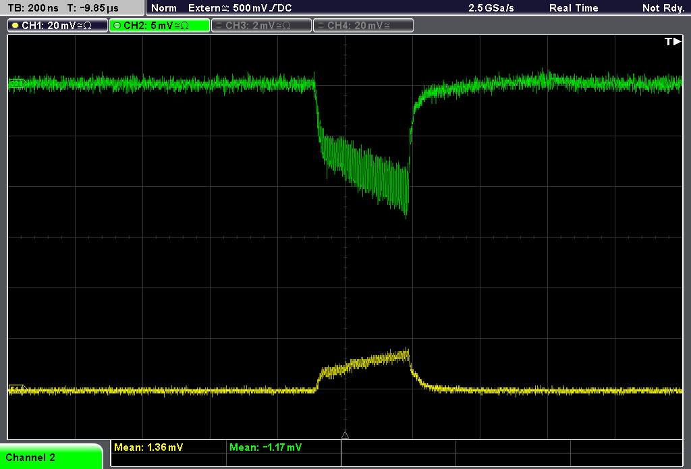Open the Norm trigger mode setting
Viewport: 691px width, 469px height.
click(x=164, y=8)
